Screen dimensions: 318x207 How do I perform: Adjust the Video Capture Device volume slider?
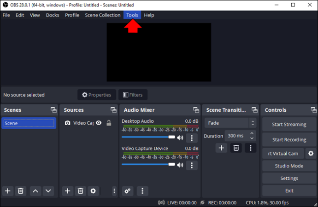(x=148, y=165)
